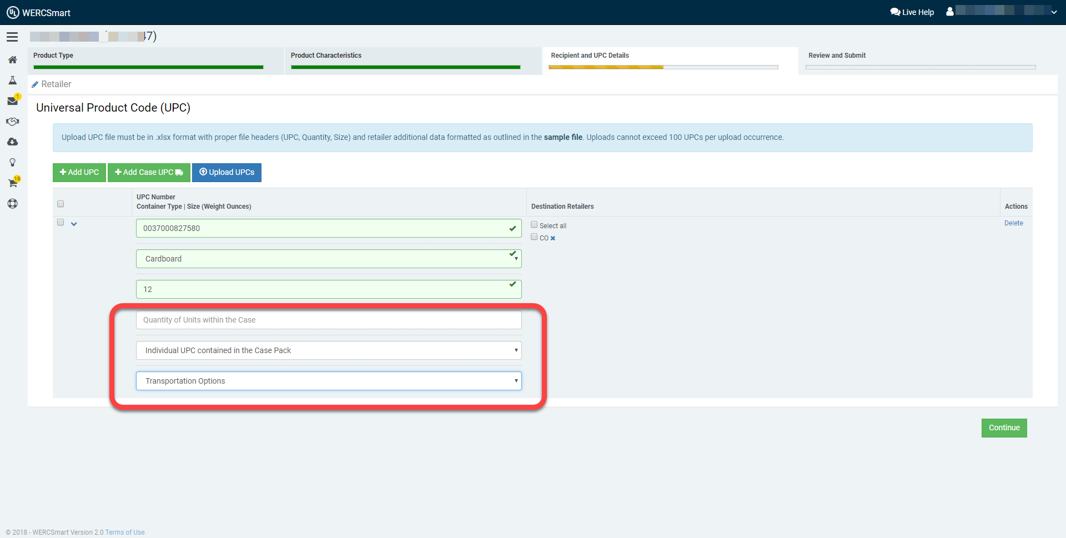The image size is (1066, 538).
Task: Delete the UPC row
Action: coord(1013,223)
